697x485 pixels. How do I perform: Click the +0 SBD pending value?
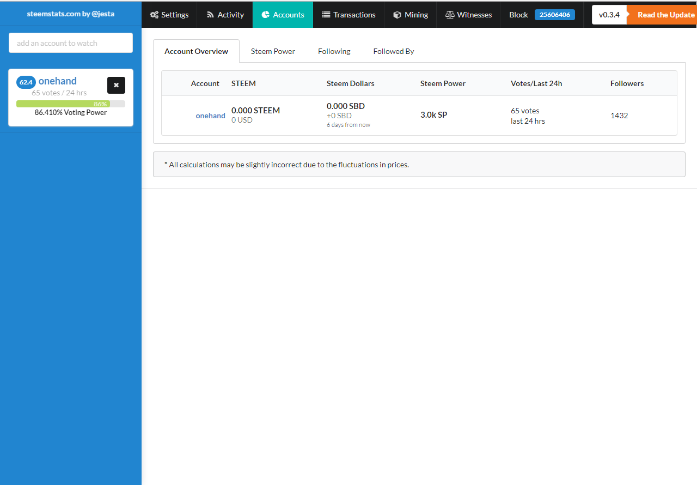339,116
